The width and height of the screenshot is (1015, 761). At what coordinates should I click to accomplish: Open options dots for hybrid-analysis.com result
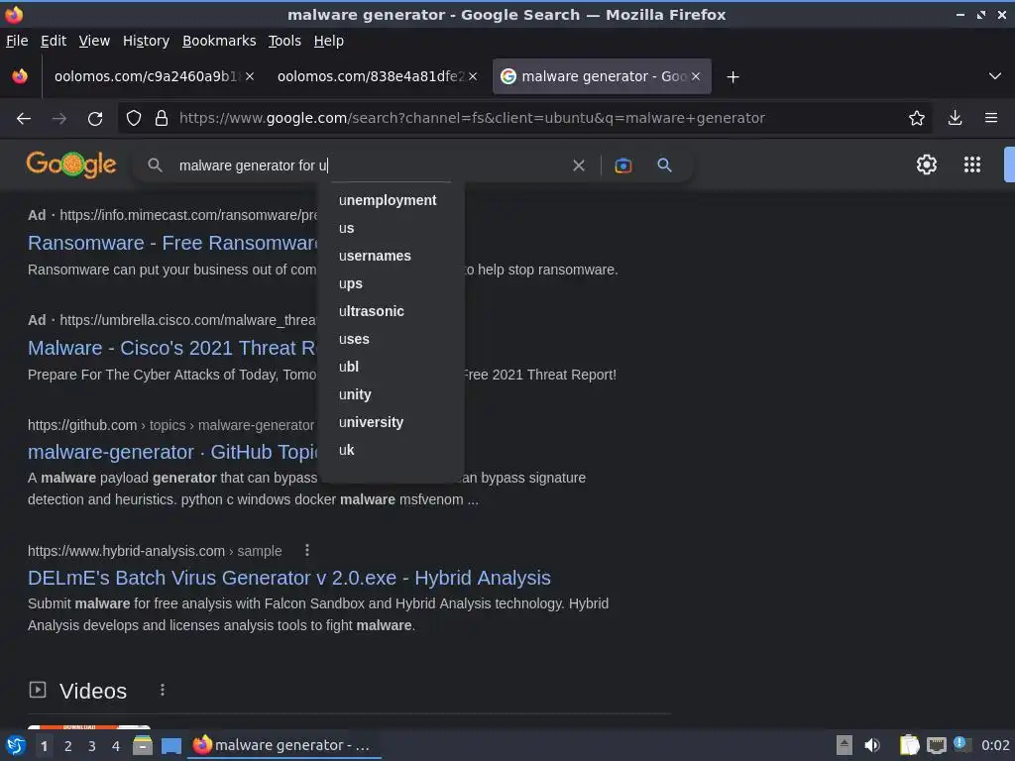(x=307, y=551)
